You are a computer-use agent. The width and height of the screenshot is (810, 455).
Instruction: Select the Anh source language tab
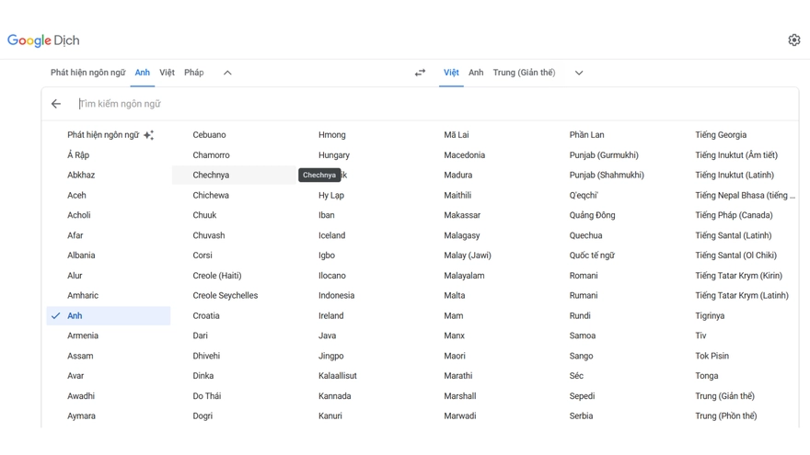point(142,73)
